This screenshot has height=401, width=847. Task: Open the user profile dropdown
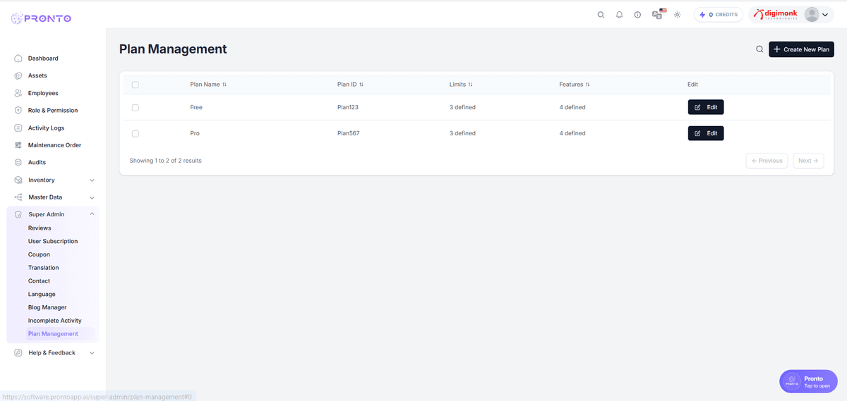[x=818, y=15]
